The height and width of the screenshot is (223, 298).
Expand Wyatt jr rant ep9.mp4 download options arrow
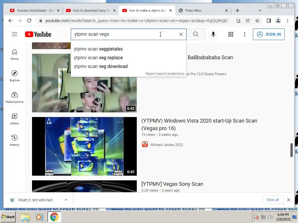[66, 200]
